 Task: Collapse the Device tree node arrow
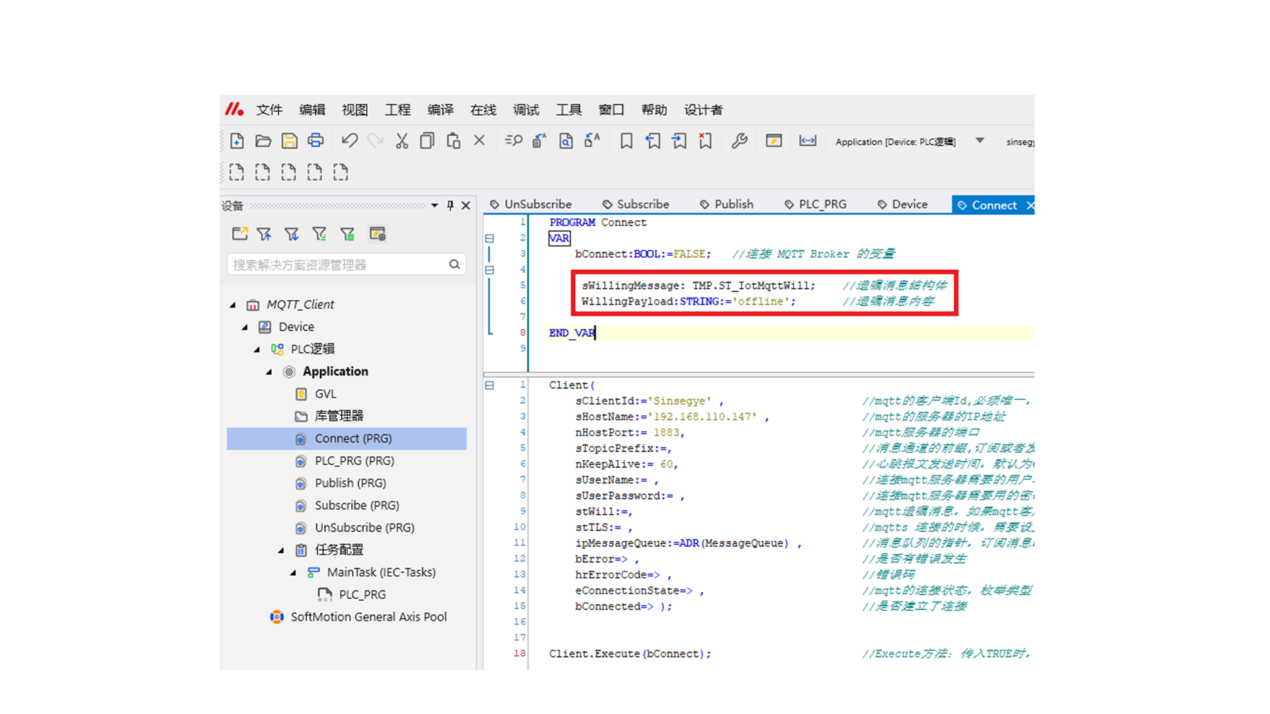(x=245, y=327)
